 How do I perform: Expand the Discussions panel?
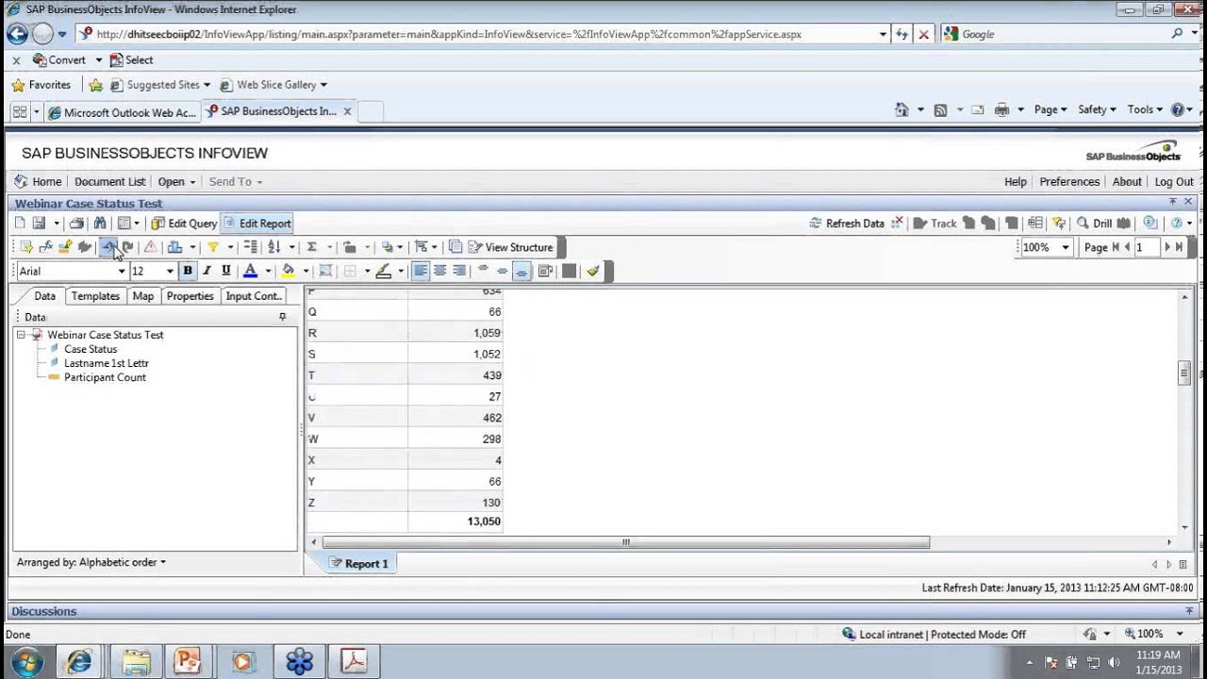pyautogui.click(x=1189, y=611)
